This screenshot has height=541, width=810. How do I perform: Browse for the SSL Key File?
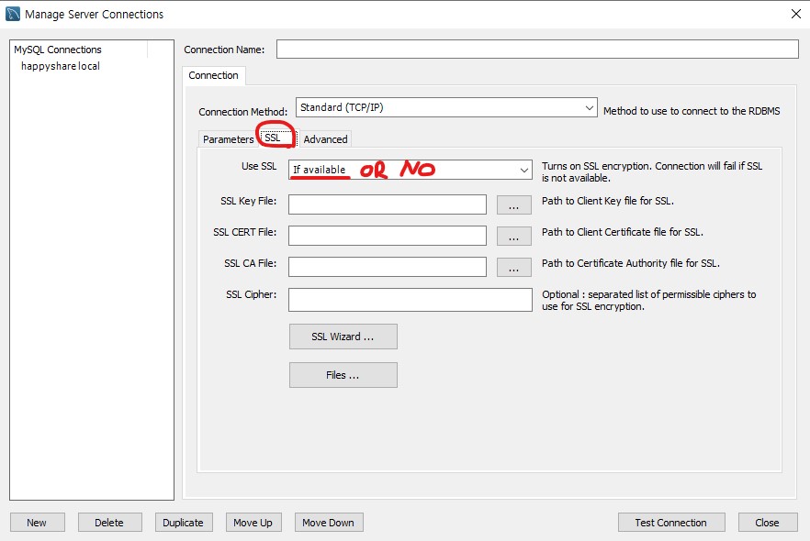click(514, 204)
